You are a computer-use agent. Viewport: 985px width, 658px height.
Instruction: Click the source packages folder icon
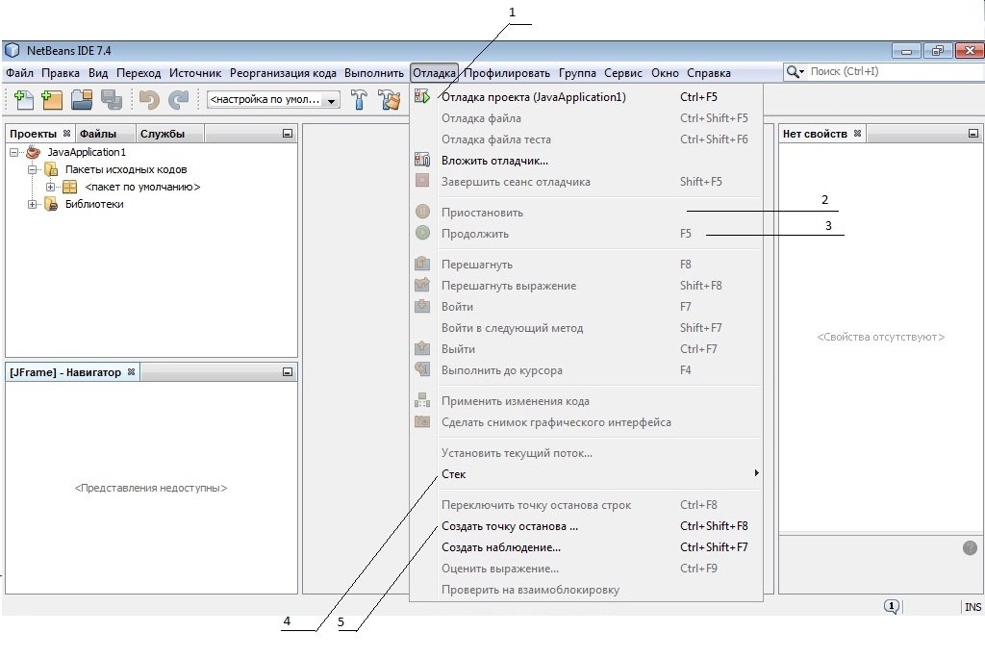coord(51,169)
